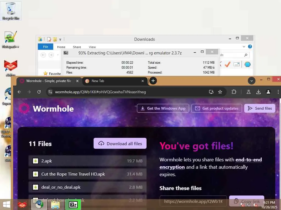Click Get product updates button
This screenshot has height=210, width=281.
point(217,108)
